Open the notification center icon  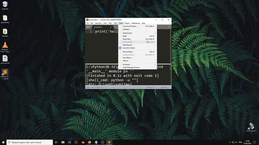[255, 142]
